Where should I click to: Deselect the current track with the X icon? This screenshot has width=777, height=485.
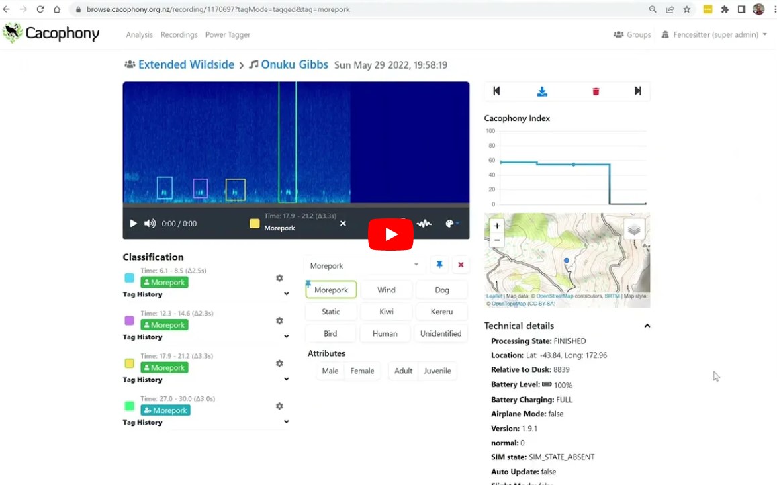pyautogui.click(x=343, y=224)
